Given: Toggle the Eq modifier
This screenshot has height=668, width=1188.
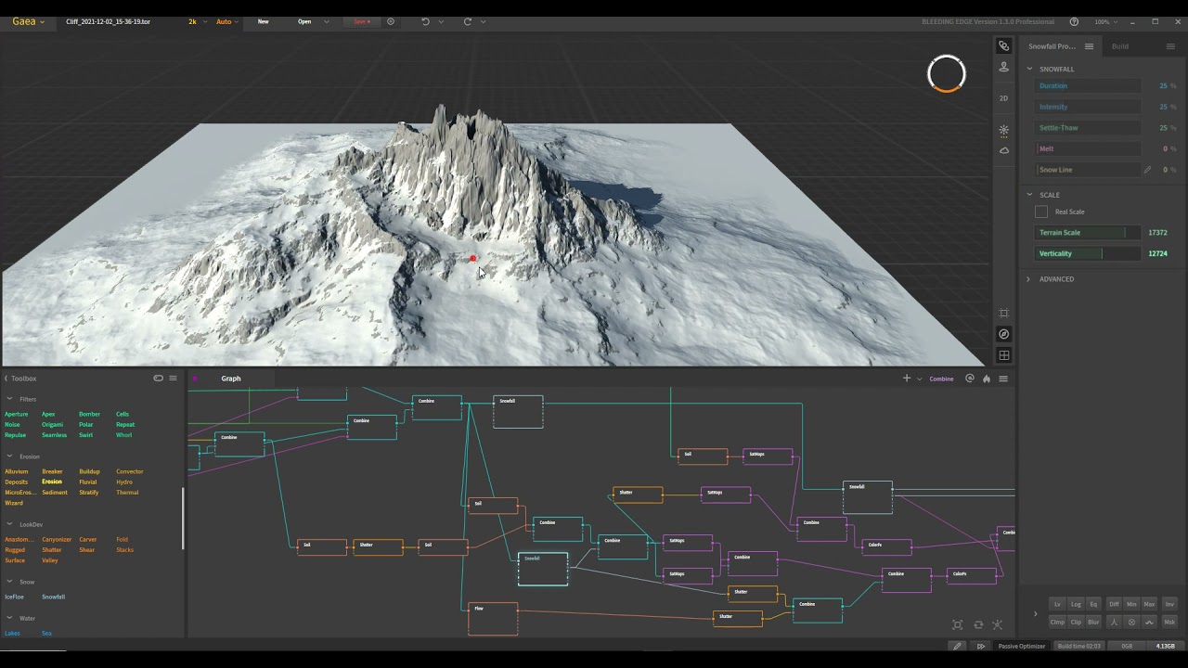Looking at the screenshot, I should coord(1093,604).
